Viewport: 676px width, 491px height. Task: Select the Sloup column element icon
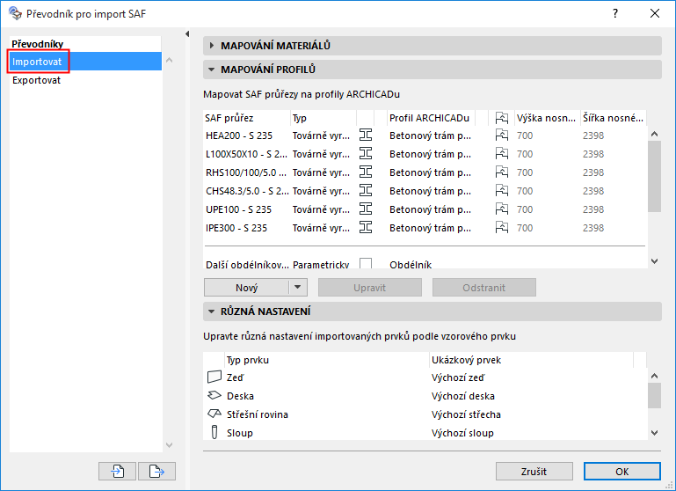coord(214,433)
